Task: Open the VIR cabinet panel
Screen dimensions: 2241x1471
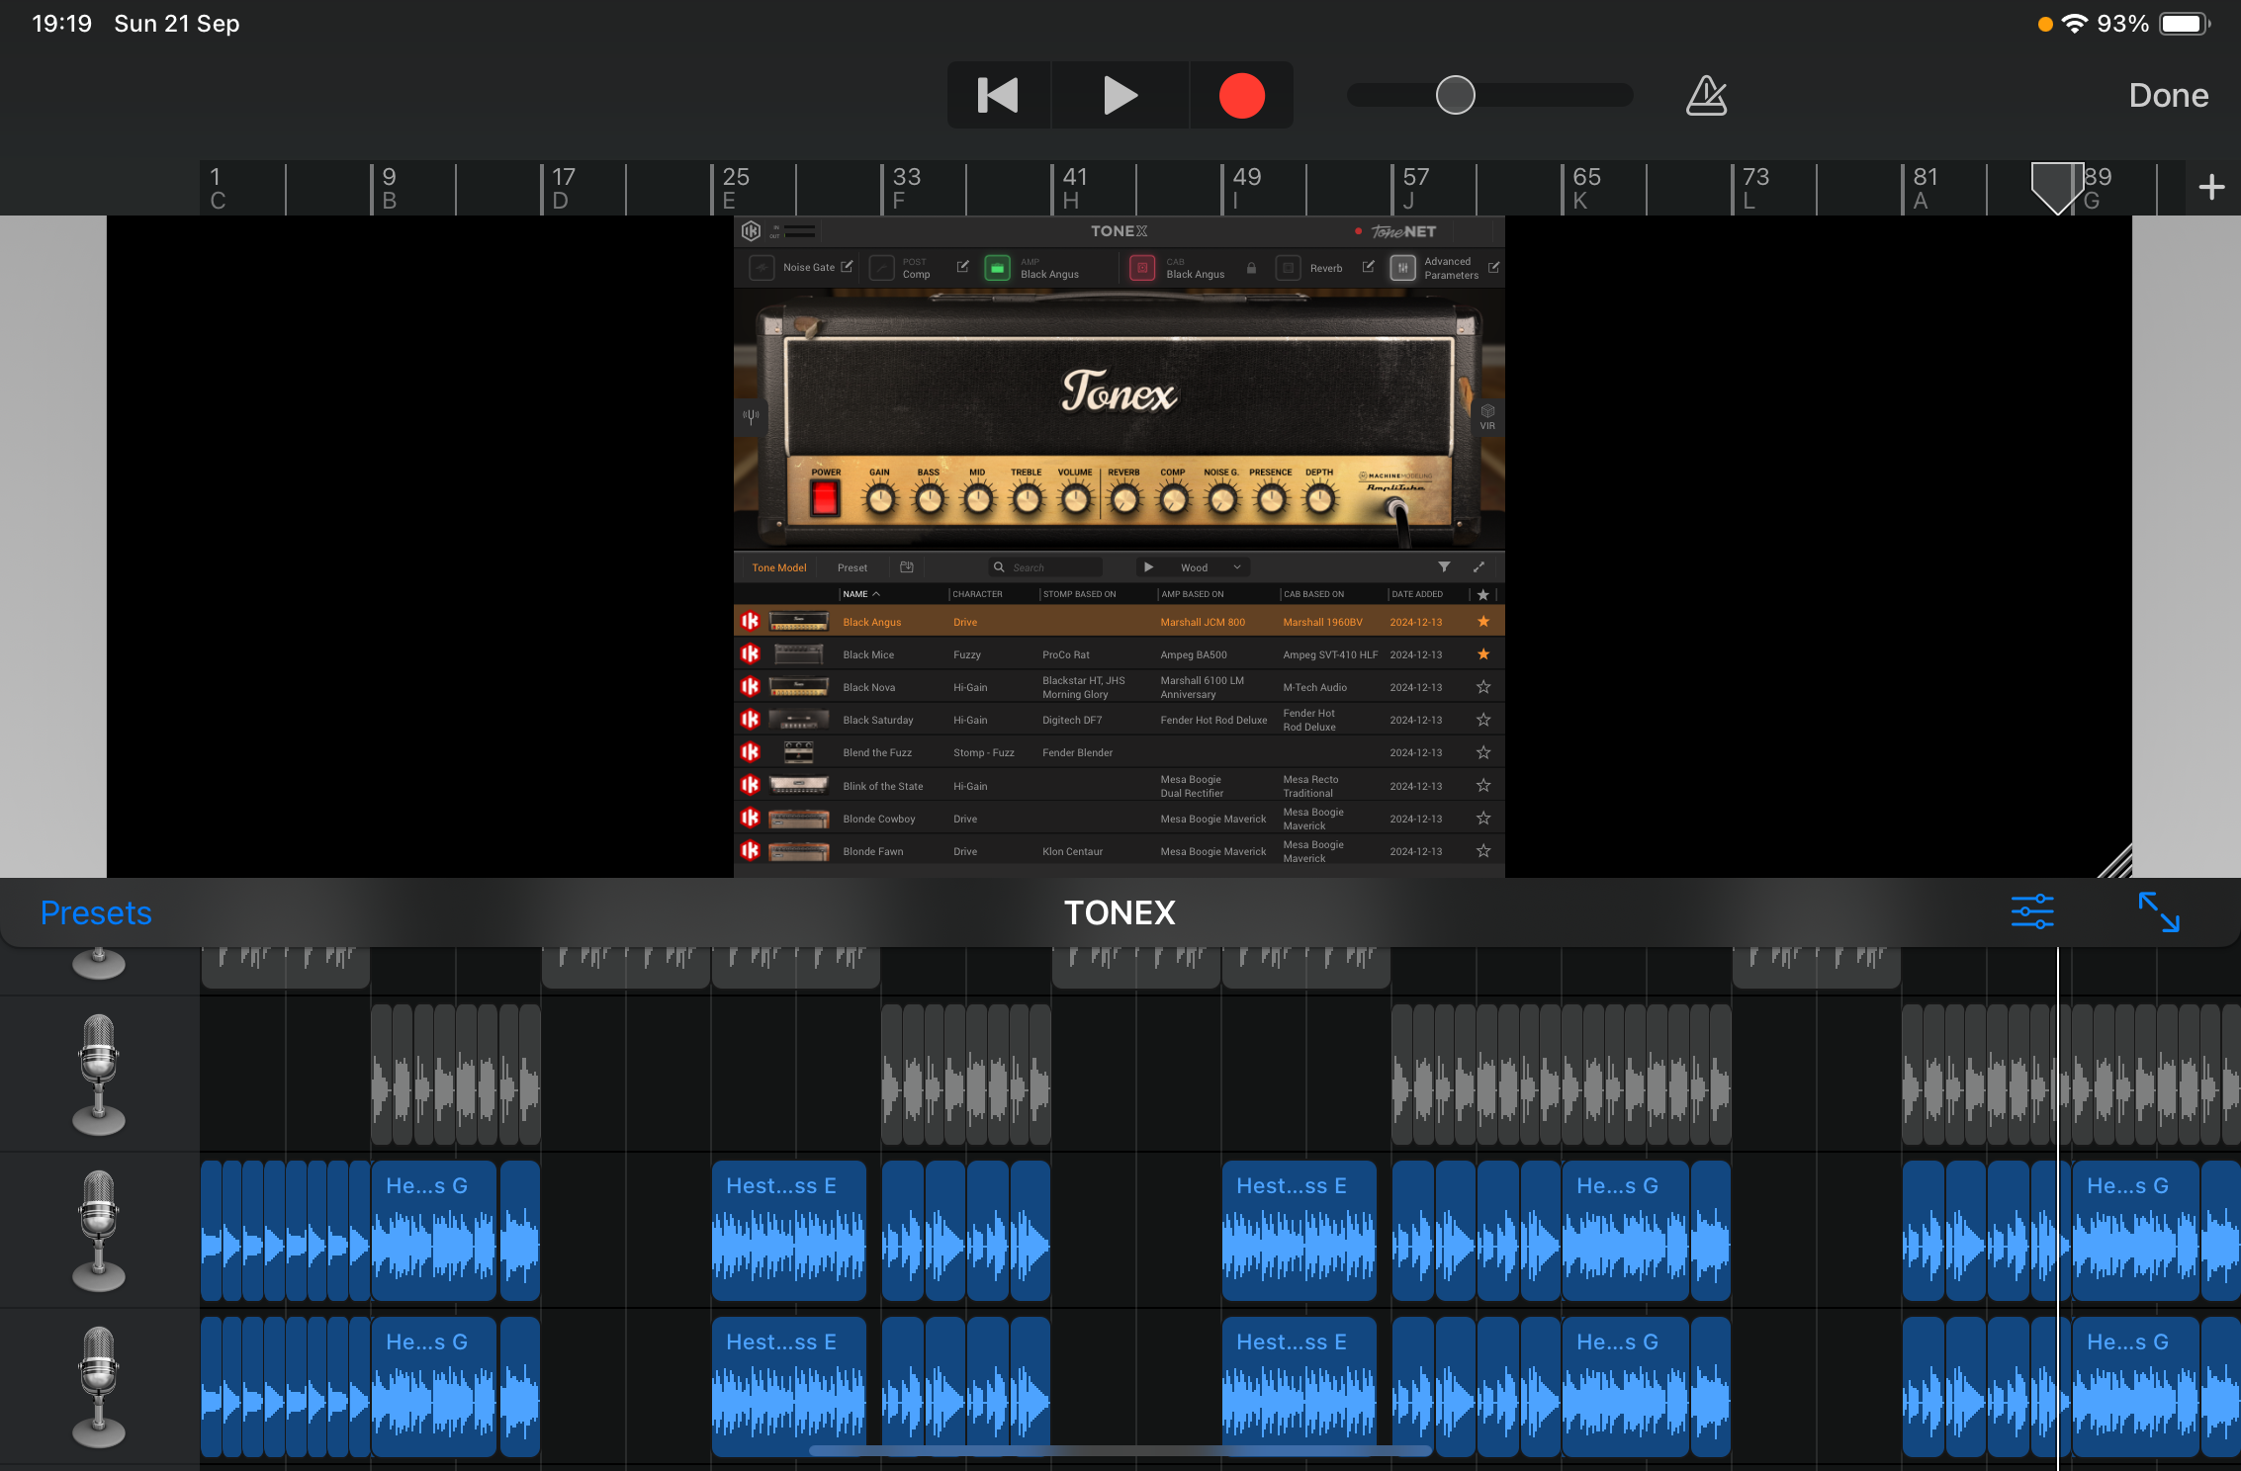Action: tap(1487, 416)
